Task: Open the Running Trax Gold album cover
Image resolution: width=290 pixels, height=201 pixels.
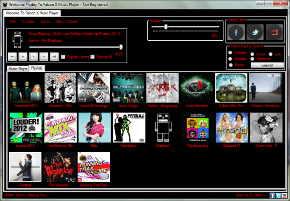Action: [94, 167]
